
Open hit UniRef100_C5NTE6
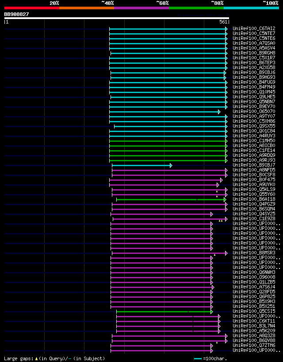pyautogui.click(x=254, y=38)
